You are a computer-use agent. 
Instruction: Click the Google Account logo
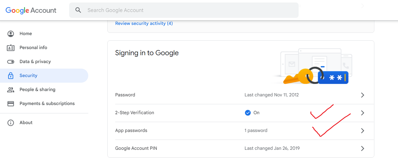click(31, 10)
